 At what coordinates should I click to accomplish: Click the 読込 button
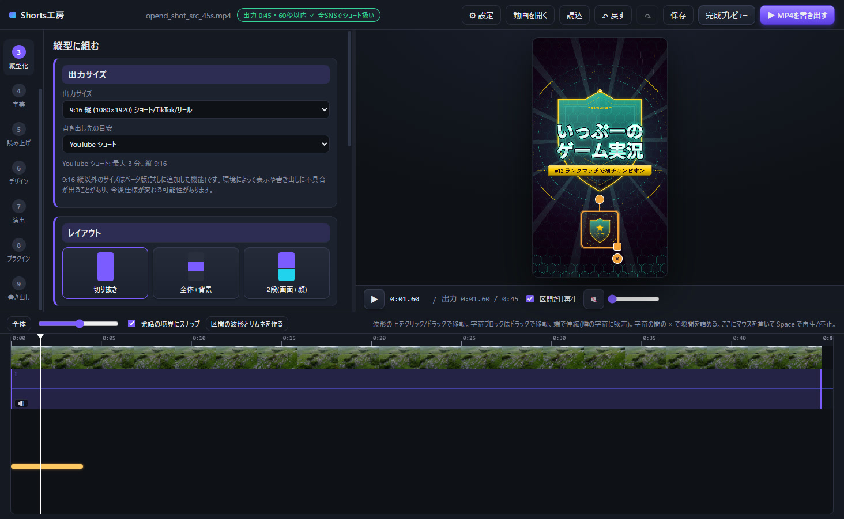pyautogui.click(x=574, y=16)
